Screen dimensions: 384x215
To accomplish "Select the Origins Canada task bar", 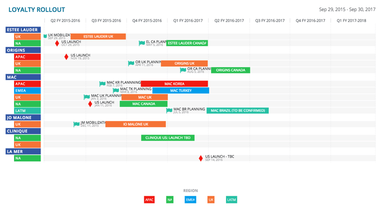I will [230, 70].
